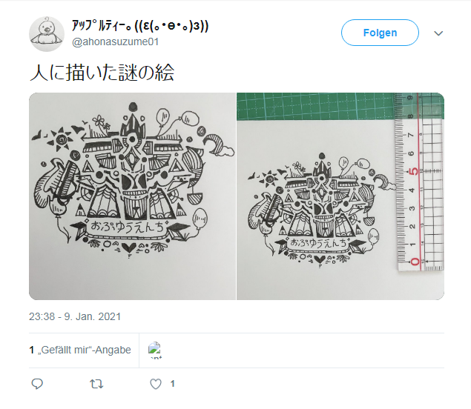Viewport: 471px width, 409px height.
Task: Click the retweet arrows icon
Action: 96,384
